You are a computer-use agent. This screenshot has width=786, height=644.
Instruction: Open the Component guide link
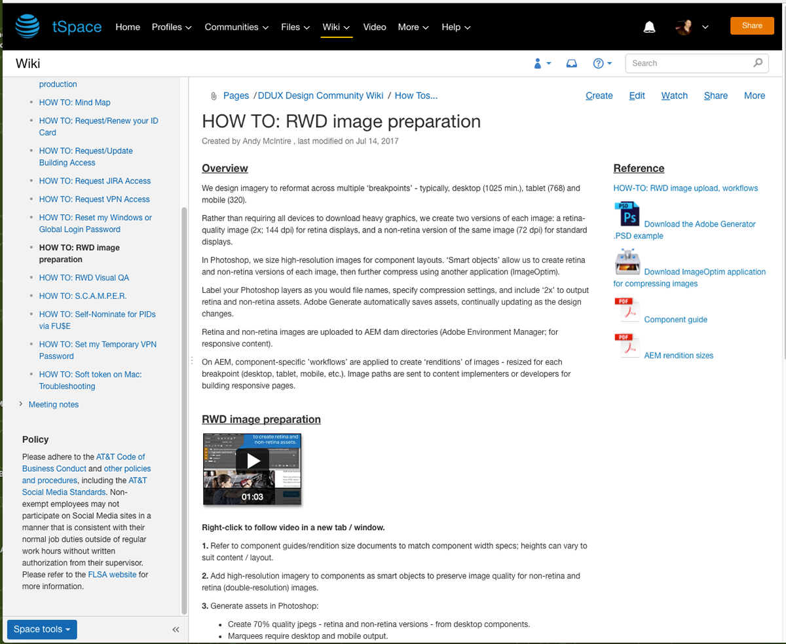pyautogui.click(x=676, y=320)
